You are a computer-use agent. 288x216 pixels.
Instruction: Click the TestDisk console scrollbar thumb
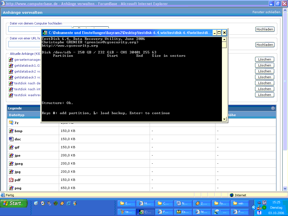224,45
